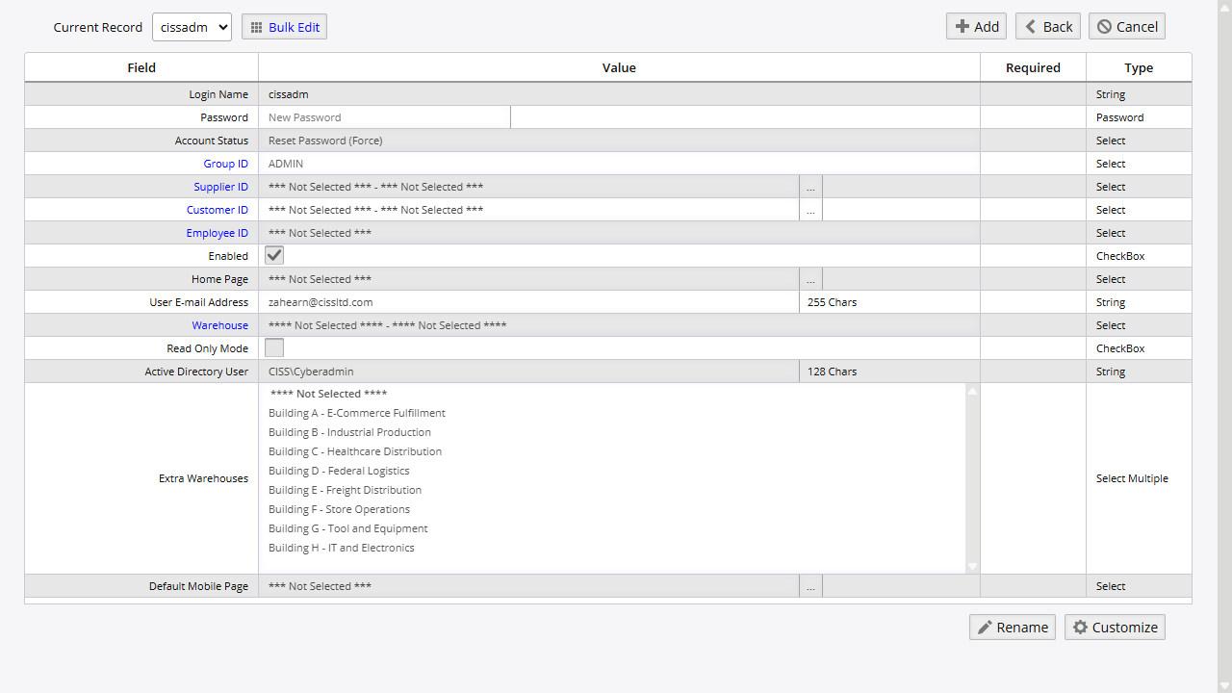Follow the Warehouse field link

click(x=219, y=325)
